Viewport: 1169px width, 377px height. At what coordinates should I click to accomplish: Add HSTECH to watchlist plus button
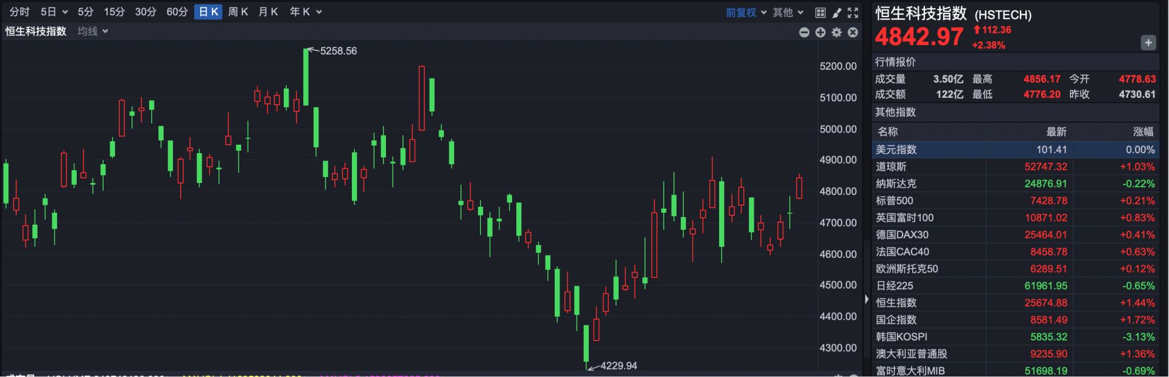(1148, 43)
